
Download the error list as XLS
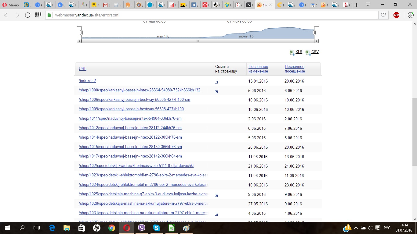pyautogui.click(x=299, y=52)
